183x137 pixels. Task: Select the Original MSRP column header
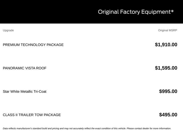tap(168, 31)
